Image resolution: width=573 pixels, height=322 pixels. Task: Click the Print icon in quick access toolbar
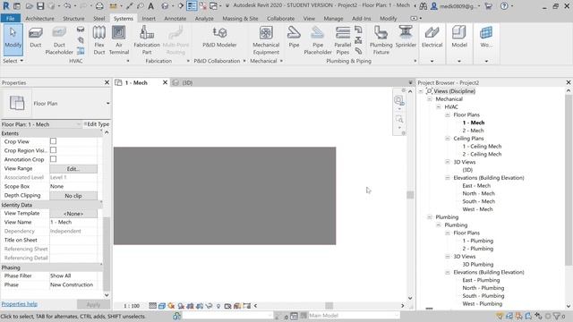tap(99, 6)
